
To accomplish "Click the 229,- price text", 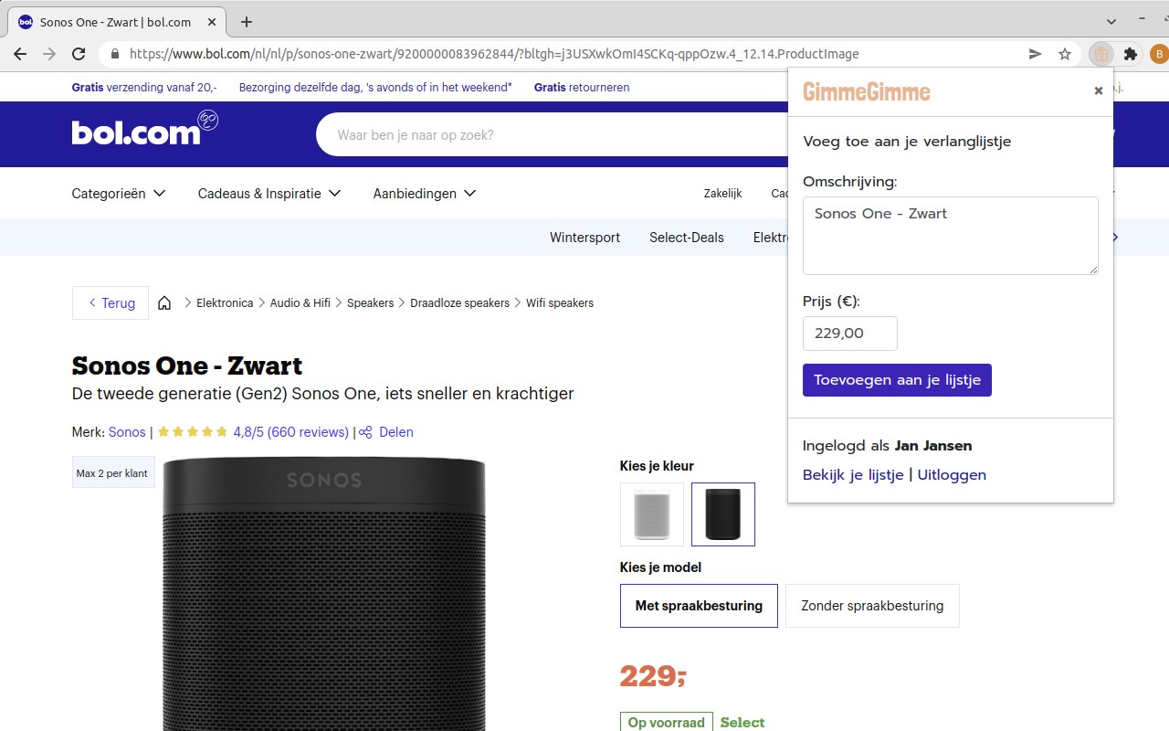I will 653,676.
